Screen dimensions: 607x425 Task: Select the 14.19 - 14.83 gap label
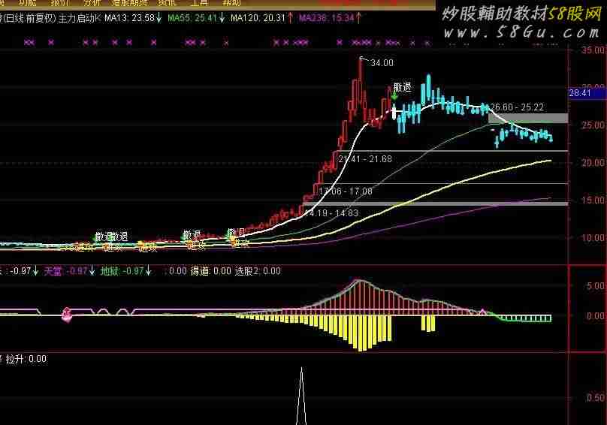click(331, 213)
